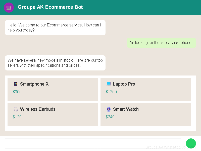This screenshot has height=151, width=201.
Task: Click the shopping cart avatar icon
Action: [x=9, y=8]
